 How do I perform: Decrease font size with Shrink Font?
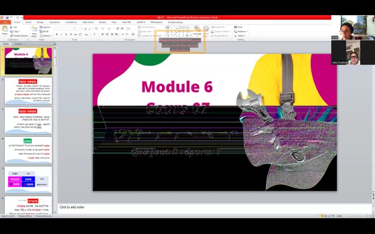(90, 29)
